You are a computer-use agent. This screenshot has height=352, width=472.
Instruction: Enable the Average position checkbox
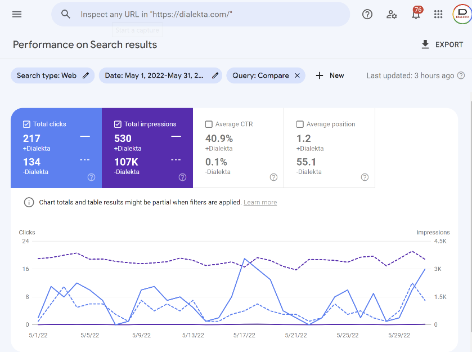coord(300,124)
